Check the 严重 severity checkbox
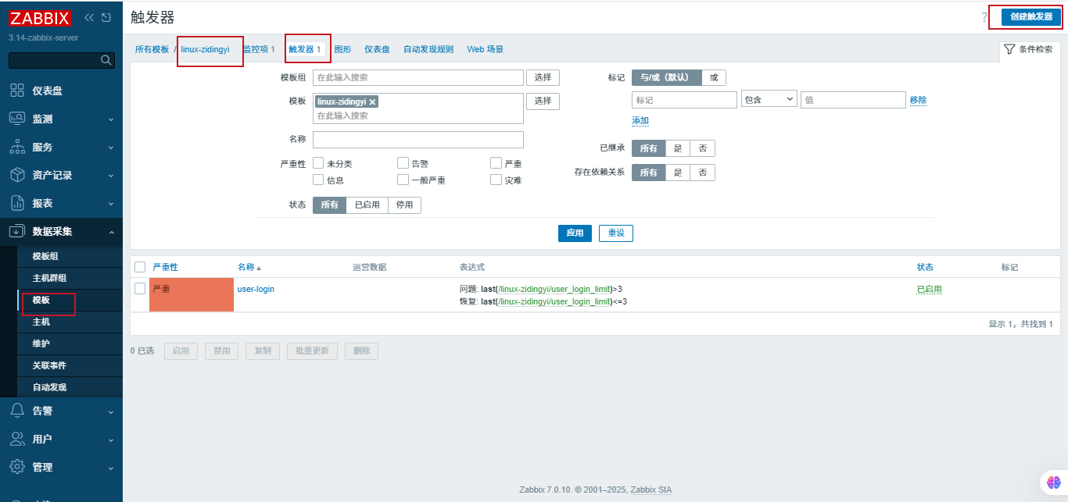The width and height of the screenshot is (1068, 502). pyautogui.click(x=496, y=163)
